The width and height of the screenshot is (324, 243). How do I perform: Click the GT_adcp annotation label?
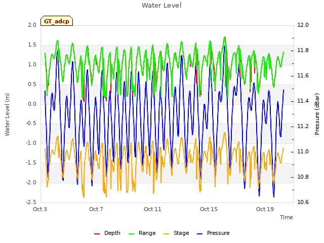coord(57,21)
